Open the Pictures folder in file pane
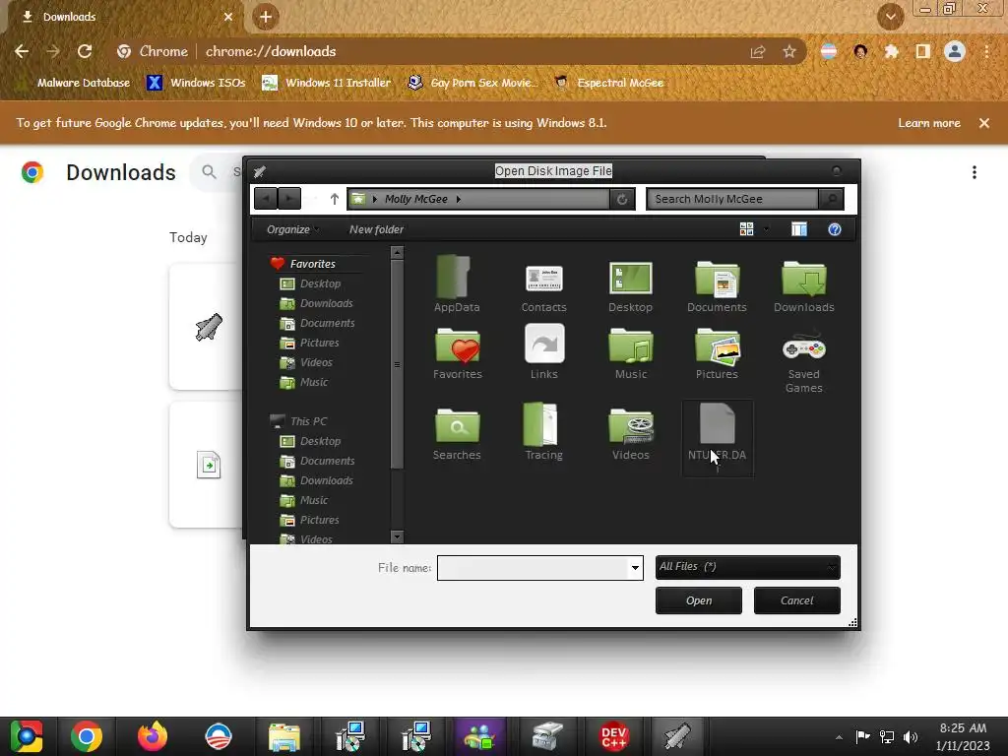1008x756 pixels. pos(717,352)
